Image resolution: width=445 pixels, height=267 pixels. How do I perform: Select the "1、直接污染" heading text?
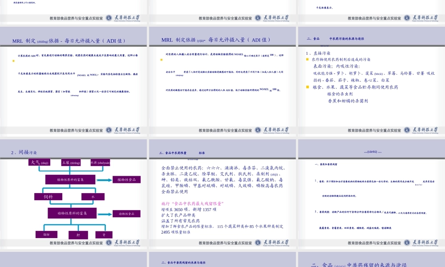point(318,53)
